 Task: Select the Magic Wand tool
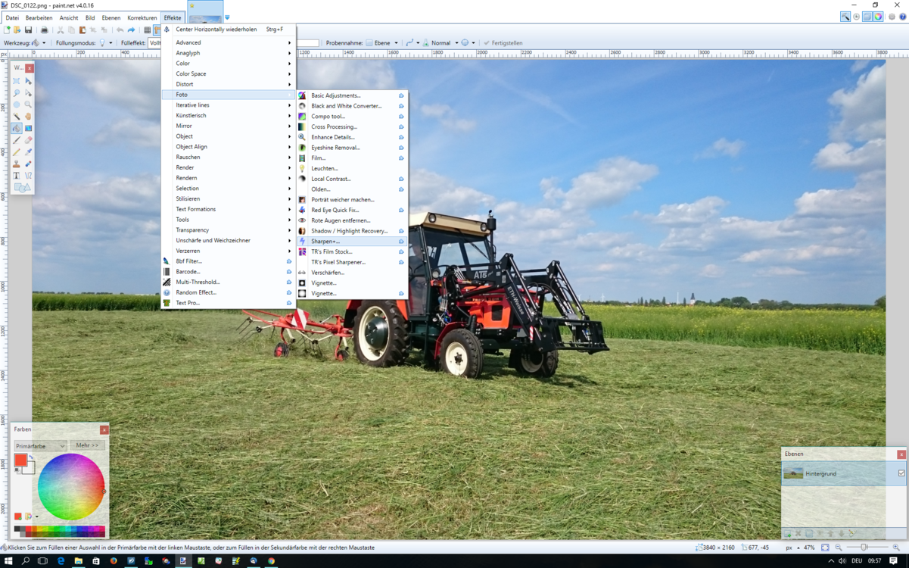[x=17, y=117]
